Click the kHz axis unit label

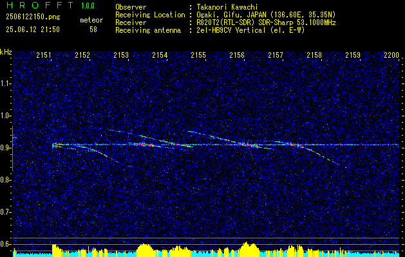[6, 52]
